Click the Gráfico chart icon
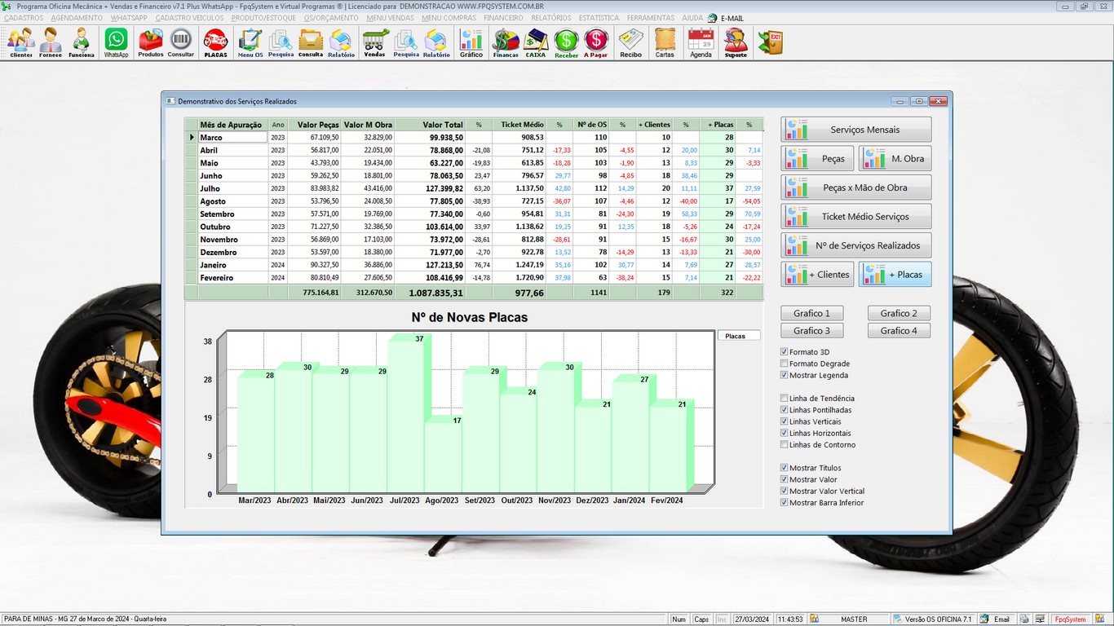This screenshot has width=1114, height=626. pos(471,42)
